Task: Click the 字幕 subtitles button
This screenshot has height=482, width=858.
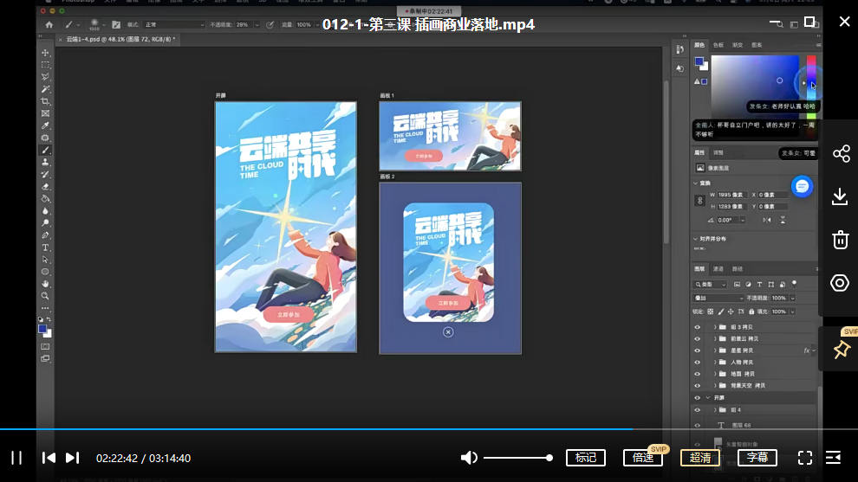Action: click(x=757, y=458)
